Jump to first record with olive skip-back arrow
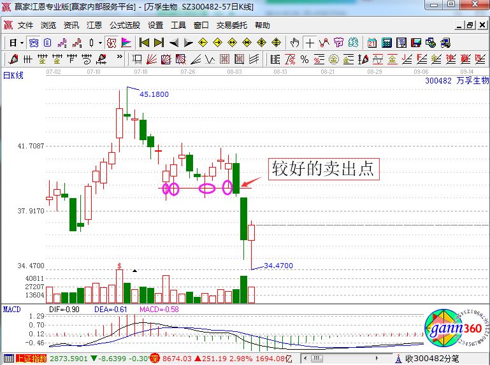The width and height of the screenshot is (490, 365). [x=144, y=43]
